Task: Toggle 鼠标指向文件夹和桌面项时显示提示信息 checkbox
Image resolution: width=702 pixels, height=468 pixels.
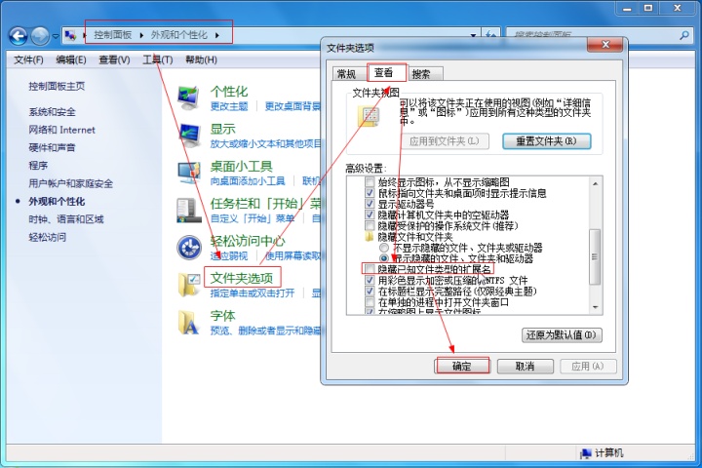Action: (x=370, y=193)
